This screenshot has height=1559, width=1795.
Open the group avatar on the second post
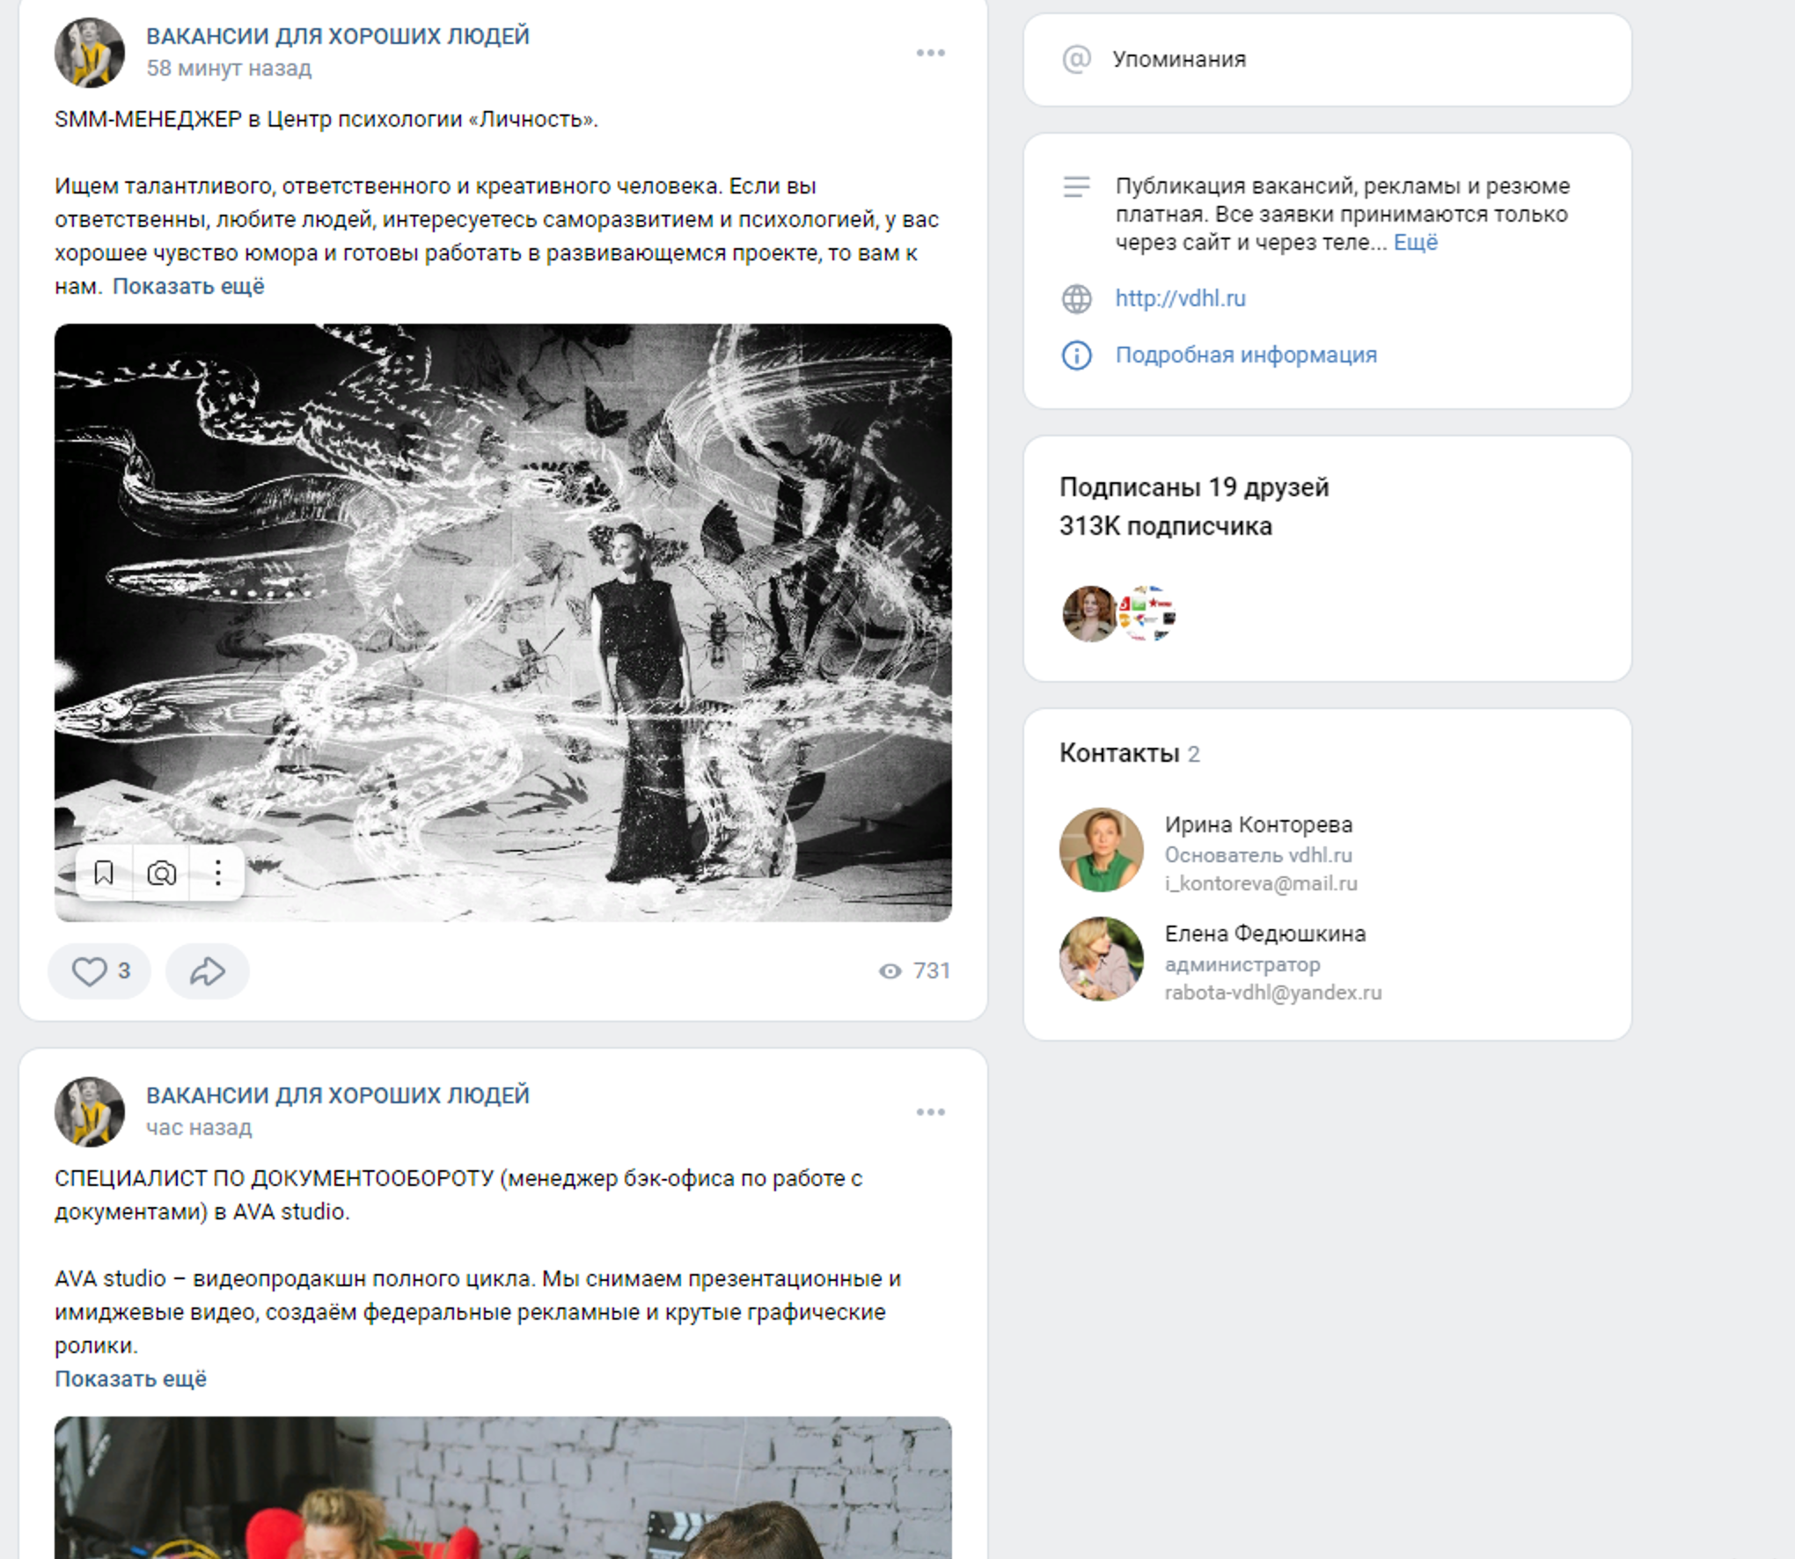(90, 1112)
